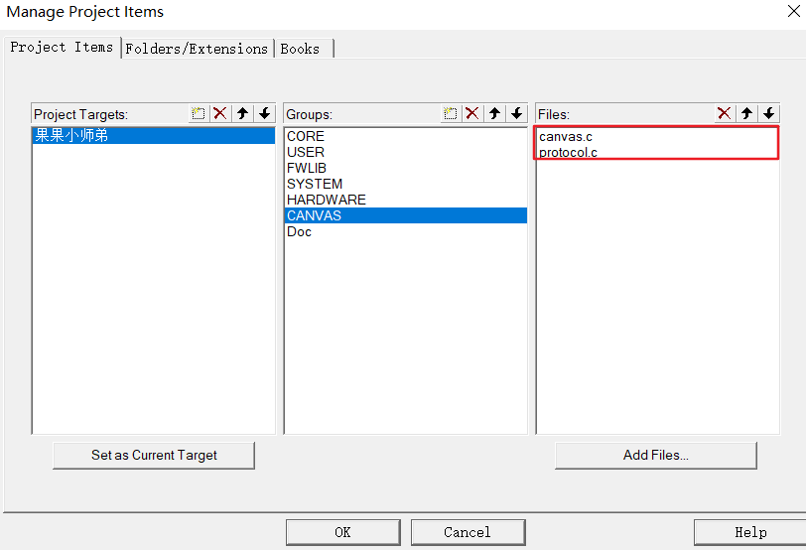Move the selected file down
This screenshot has height=550, width=806.
[769, 113]
